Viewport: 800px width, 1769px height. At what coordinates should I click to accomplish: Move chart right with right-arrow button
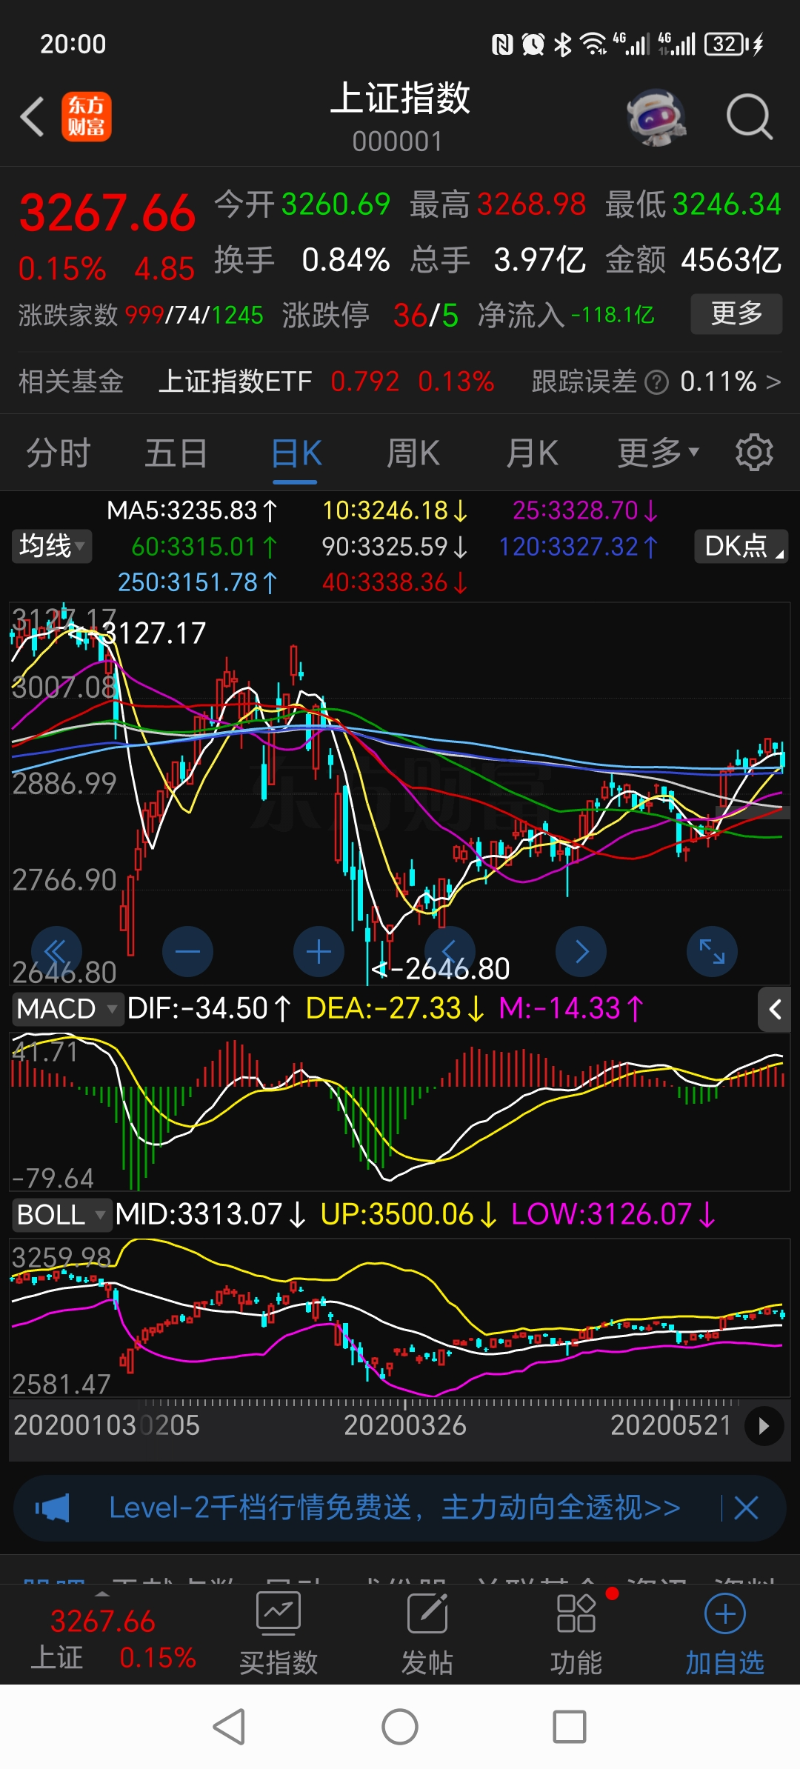click(x=581, y=951)
